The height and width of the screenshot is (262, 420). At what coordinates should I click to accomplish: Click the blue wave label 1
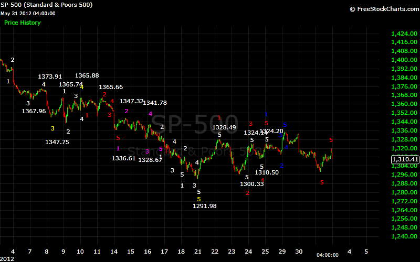point(266,114)
